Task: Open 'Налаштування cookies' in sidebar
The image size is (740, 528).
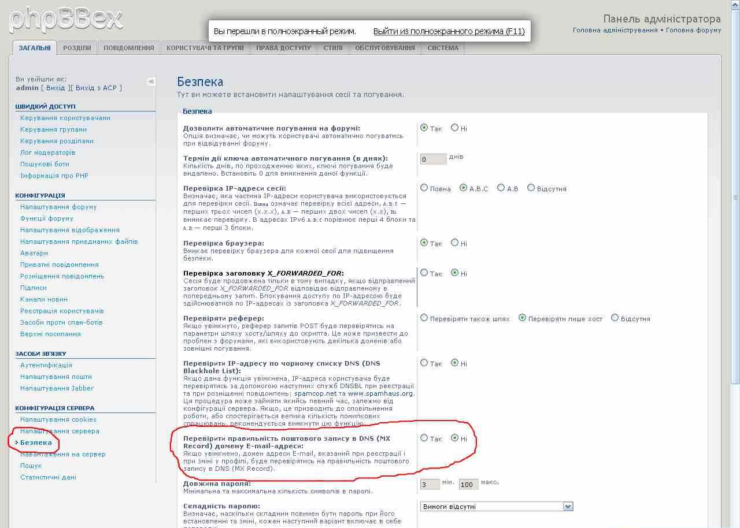Action: [x=58, y=419]
